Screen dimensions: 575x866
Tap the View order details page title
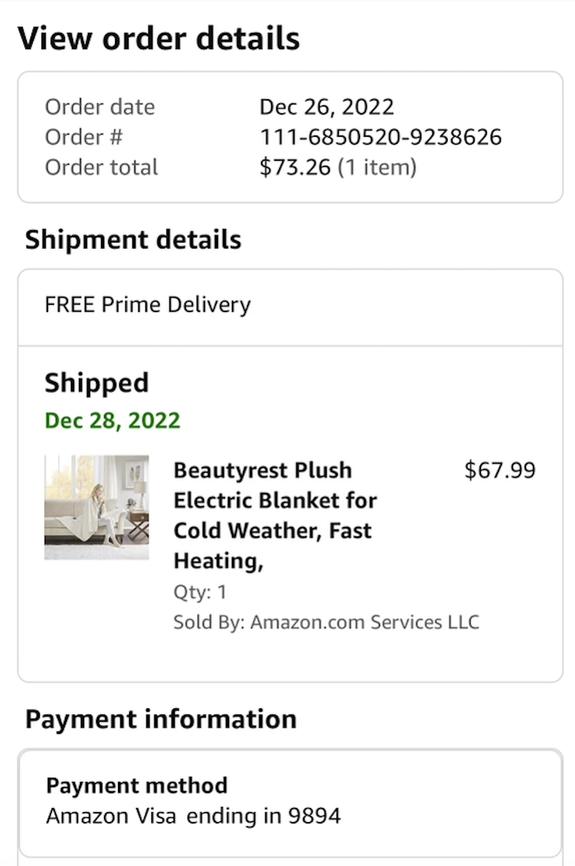point(158,39)
